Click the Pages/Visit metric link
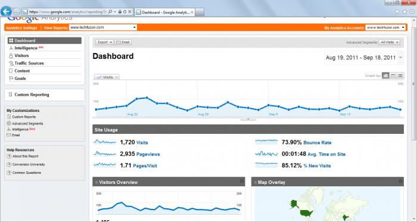Screen dimensions: 417x222 [145, 166]
